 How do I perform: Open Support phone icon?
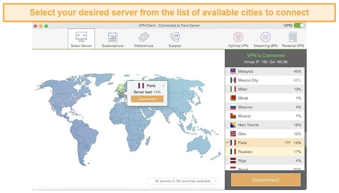[x=175, y=37]
